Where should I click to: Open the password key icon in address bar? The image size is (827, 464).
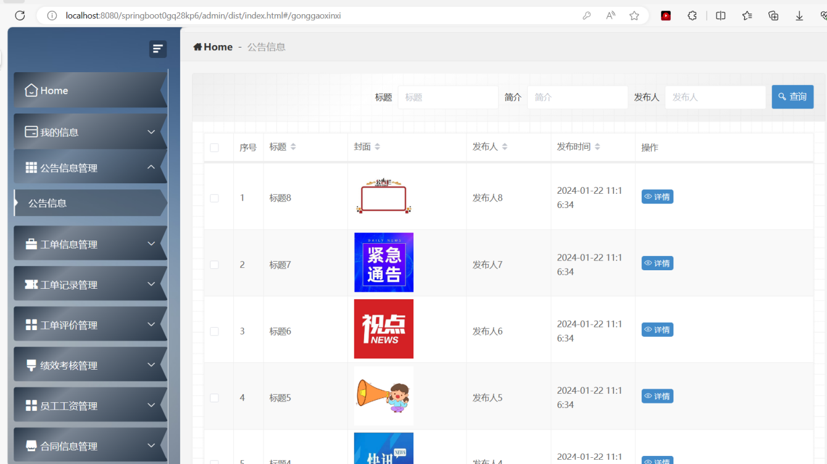(587, 15)
